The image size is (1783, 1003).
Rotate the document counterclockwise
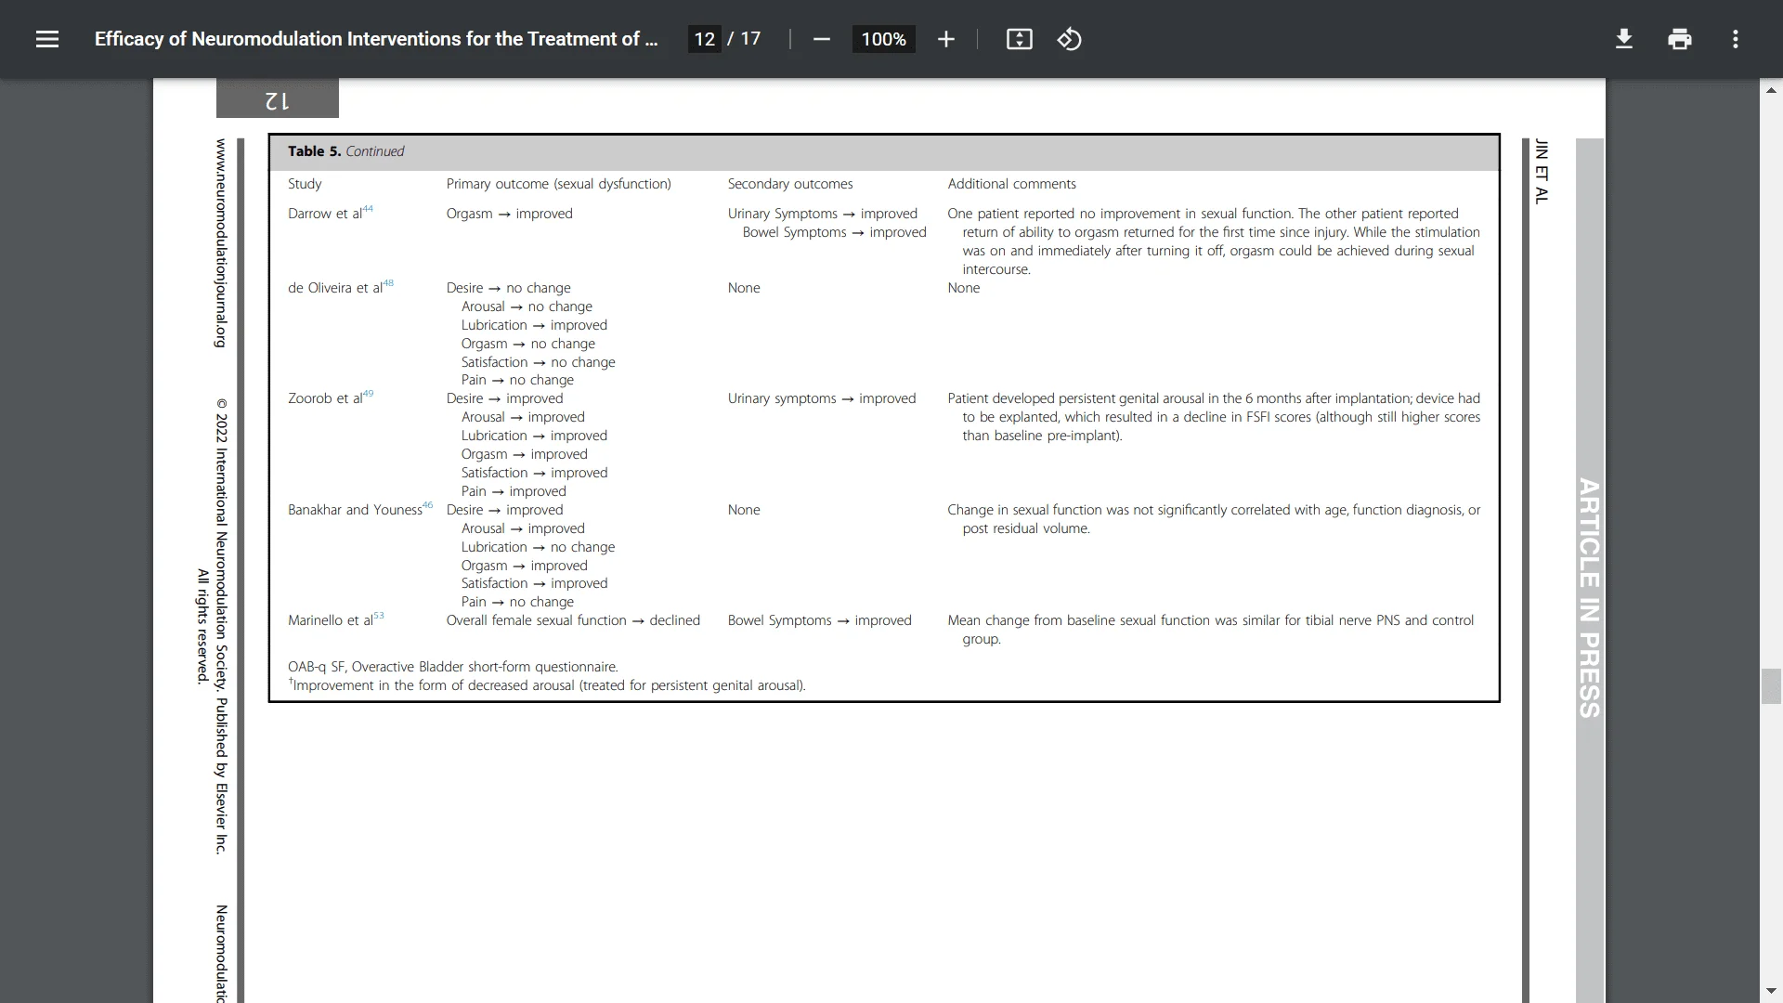pos(1069,39)
